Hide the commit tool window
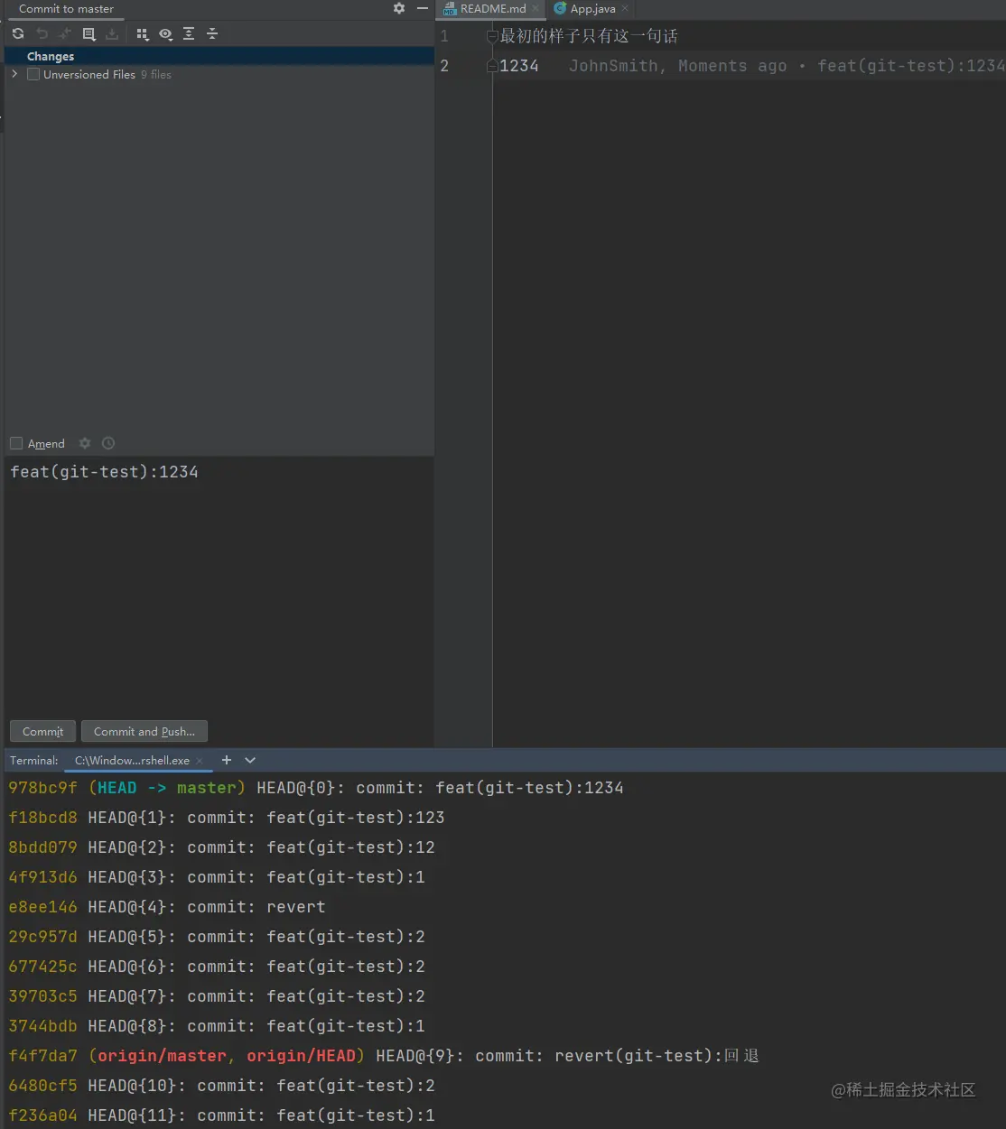The height and width of the screenshot is (1129, 1006). click(x=422, y=8)
